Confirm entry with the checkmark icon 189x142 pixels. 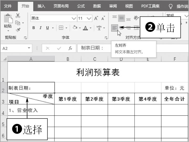(59, 48)
